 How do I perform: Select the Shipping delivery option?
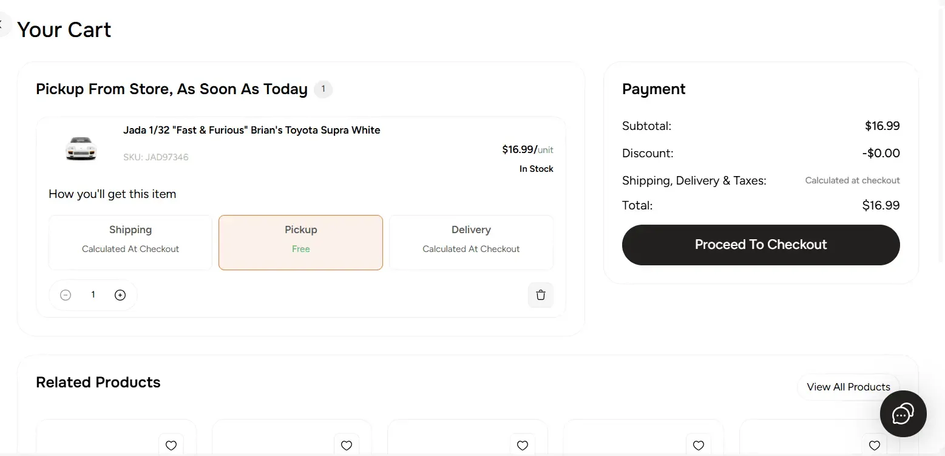pyautogui.click(x=130, y=242)
